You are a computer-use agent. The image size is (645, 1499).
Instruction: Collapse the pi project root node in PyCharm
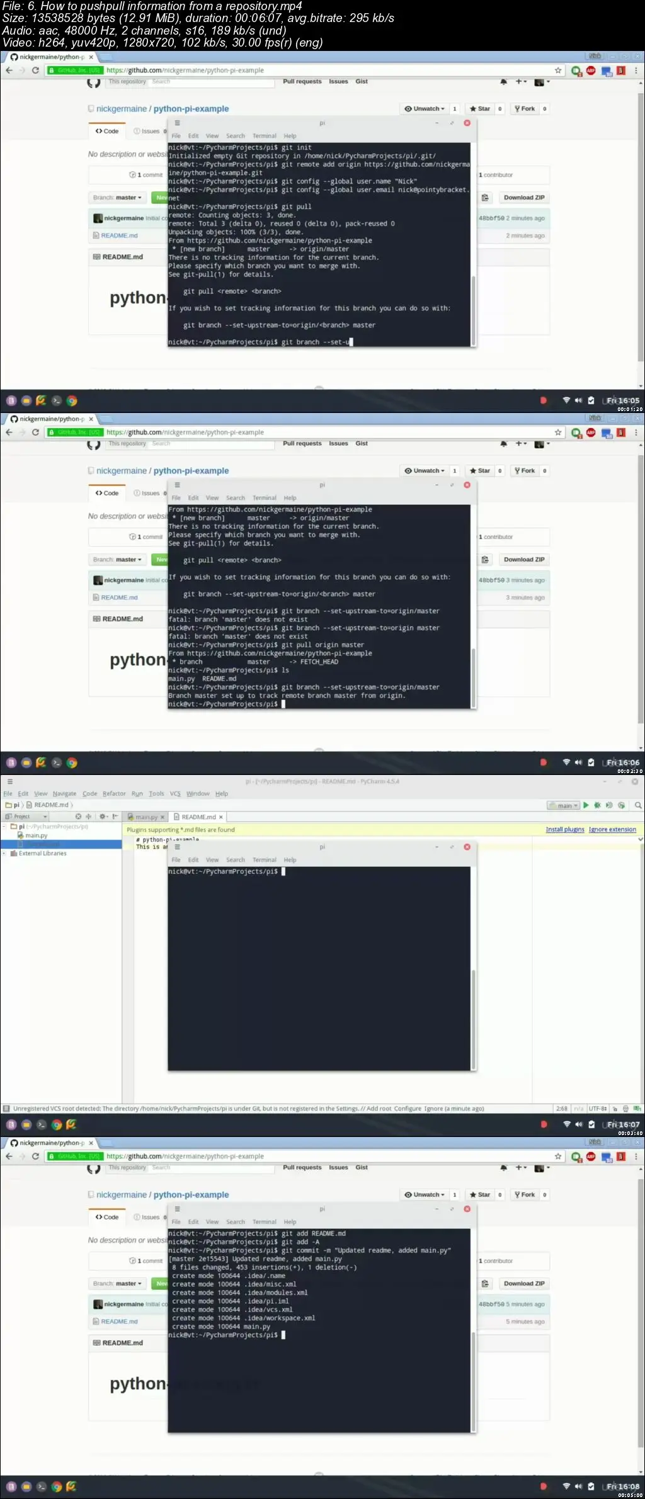tap(4, 827)
